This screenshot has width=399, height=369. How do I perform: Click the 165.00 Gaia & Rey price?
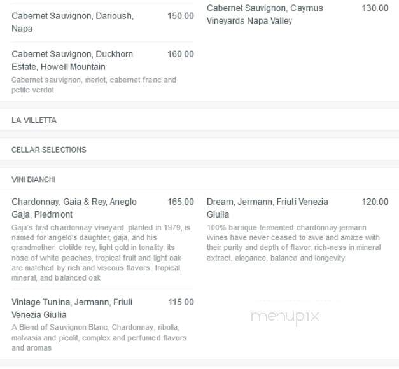tap(181, 202)
